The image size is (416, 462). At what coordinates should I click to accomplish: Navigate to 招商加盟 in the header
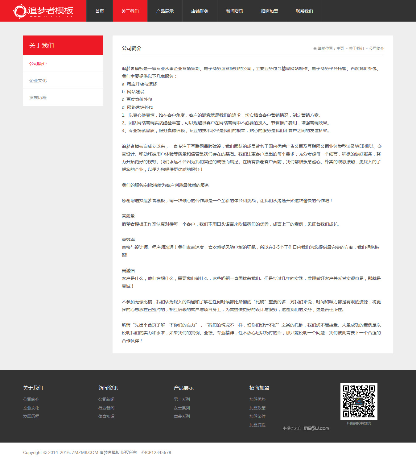coord(270,11)
